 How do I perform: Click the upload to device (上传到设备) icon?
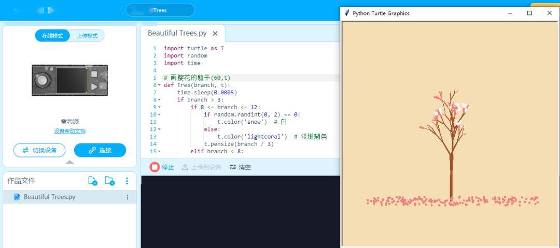(185, 167)
